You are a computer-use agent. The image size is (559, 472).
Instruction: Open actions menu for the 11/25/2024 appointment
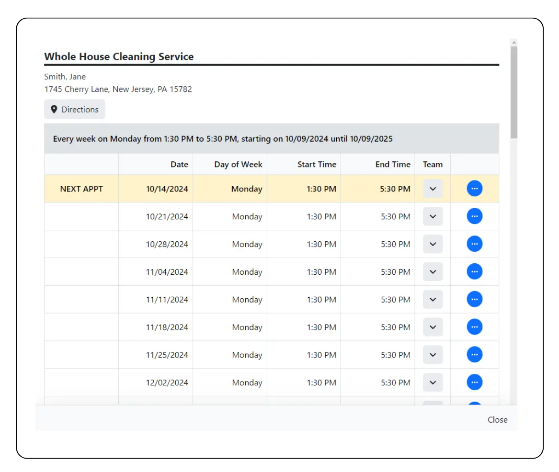[474, 354]
